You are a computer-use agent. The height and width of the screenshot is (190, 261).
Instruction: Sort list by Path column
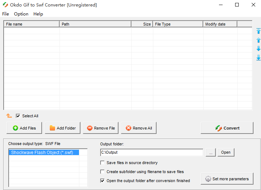click(x=95, y=24)
